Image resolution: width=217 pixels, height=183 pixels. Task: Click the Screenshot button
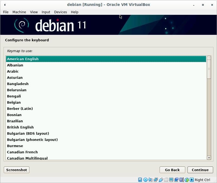(17, 170)
